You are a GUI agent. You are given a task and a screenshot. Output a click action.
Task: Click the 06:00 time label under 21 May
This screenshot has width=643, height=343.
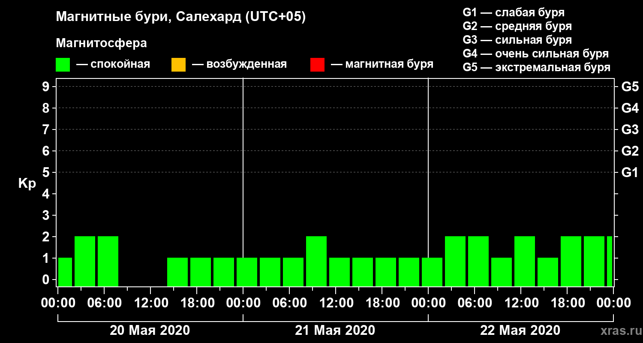289,303
